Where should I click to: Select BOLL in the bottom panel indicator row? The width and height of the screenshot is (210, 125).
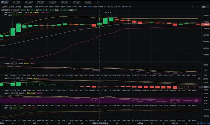tap(81, 120)
